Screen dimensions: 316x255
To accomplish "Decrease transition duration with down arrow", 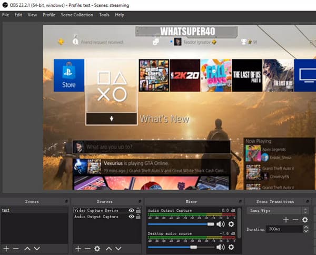I will click(x=306, y=231).
